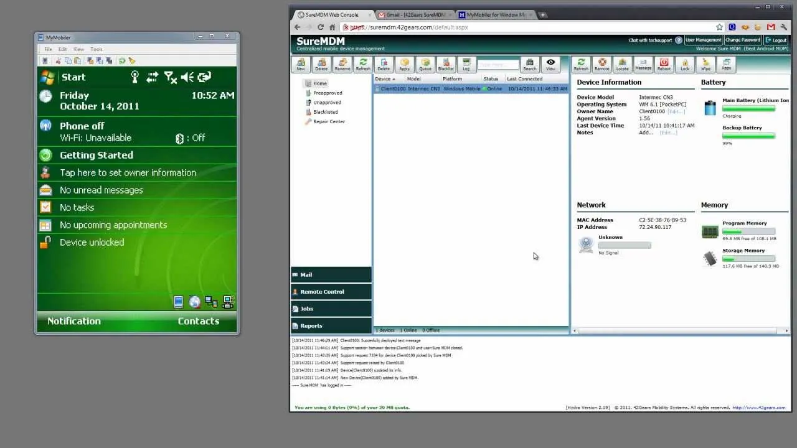Open the Apps toolbar icon
The height and width of the screenshot is (448, 797).
coord(726,64)
